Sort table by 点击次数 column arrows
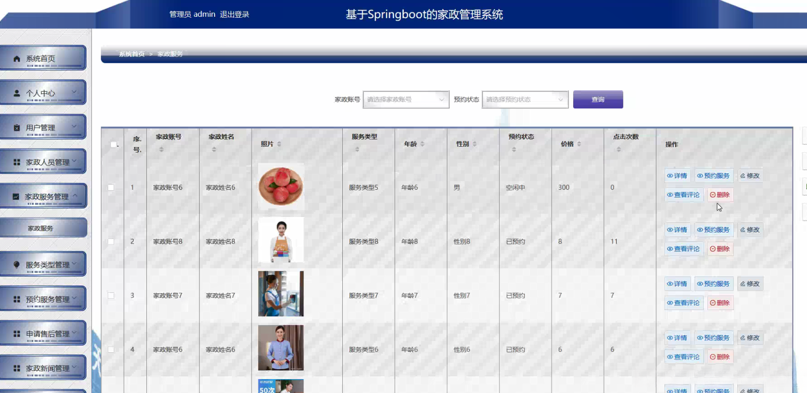 point(619,150)
